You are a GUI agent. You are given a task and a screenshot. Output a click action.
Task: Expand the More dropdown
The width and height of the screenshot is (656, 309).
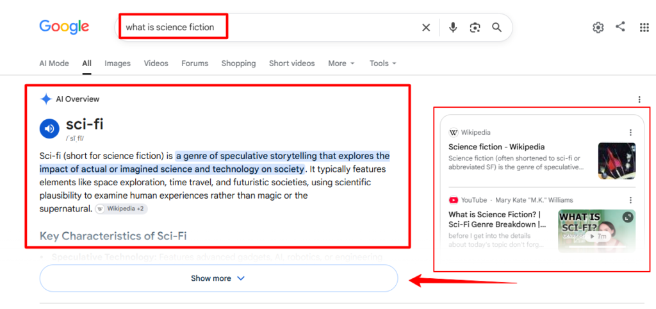[341, 63]
